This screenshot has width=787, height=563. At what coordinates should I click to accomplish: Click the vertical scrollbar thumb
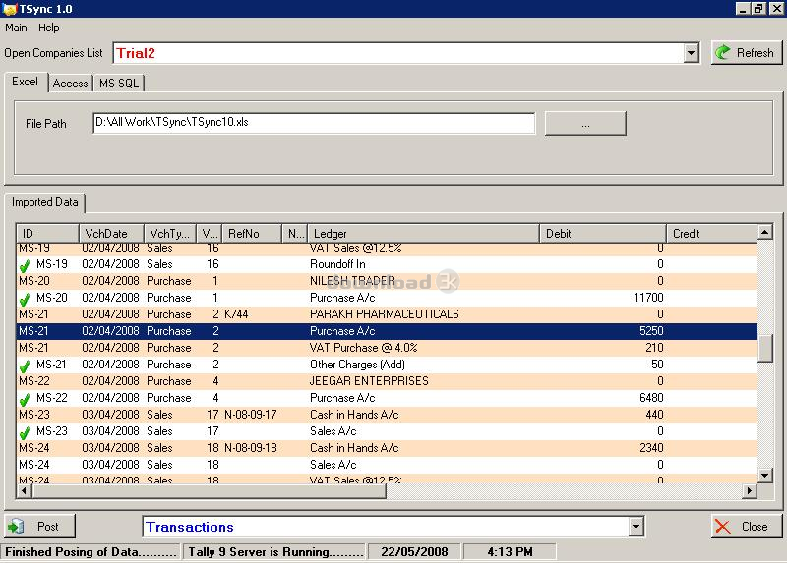coord(765,349)
